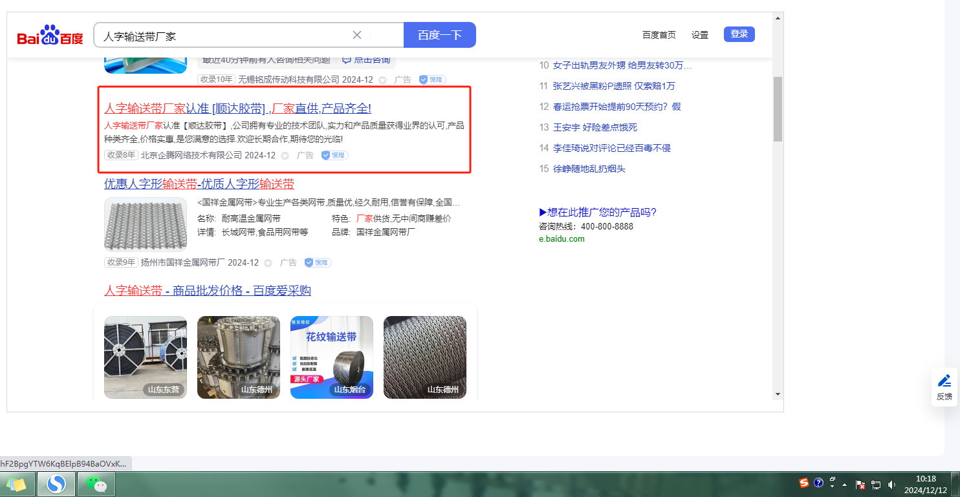Click the blue help question-mark tray icon
960x497 pixels.
tap(818, 483)
